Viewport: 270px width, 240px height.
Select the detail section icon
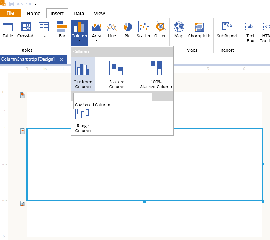click(x=22, y=131)
